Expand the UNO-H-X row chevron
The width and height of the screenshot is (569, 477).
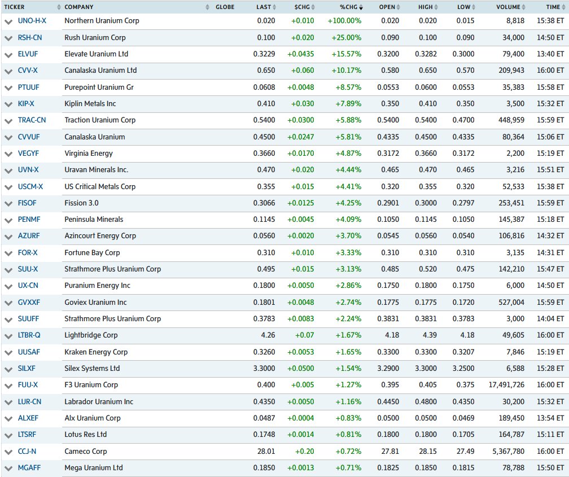[x=8, y=22]
